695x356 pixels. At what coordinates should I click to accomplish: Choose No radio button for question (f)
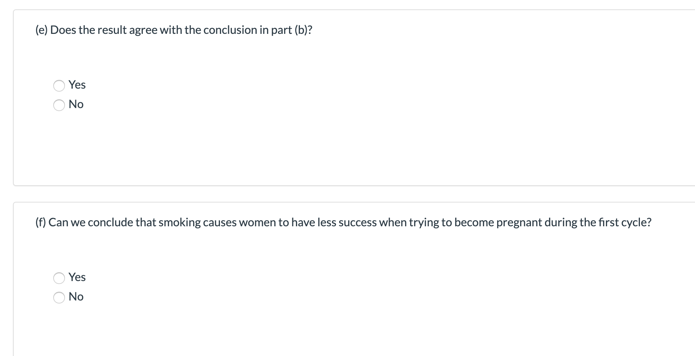coord(59,297)
